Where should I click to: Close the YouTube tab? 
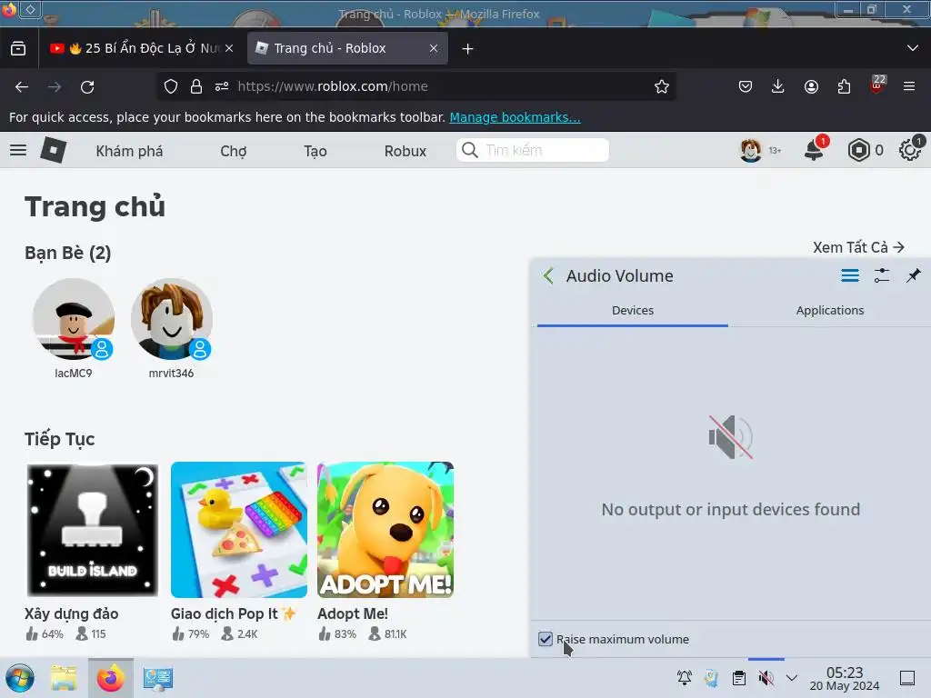(x=229, y=48)
